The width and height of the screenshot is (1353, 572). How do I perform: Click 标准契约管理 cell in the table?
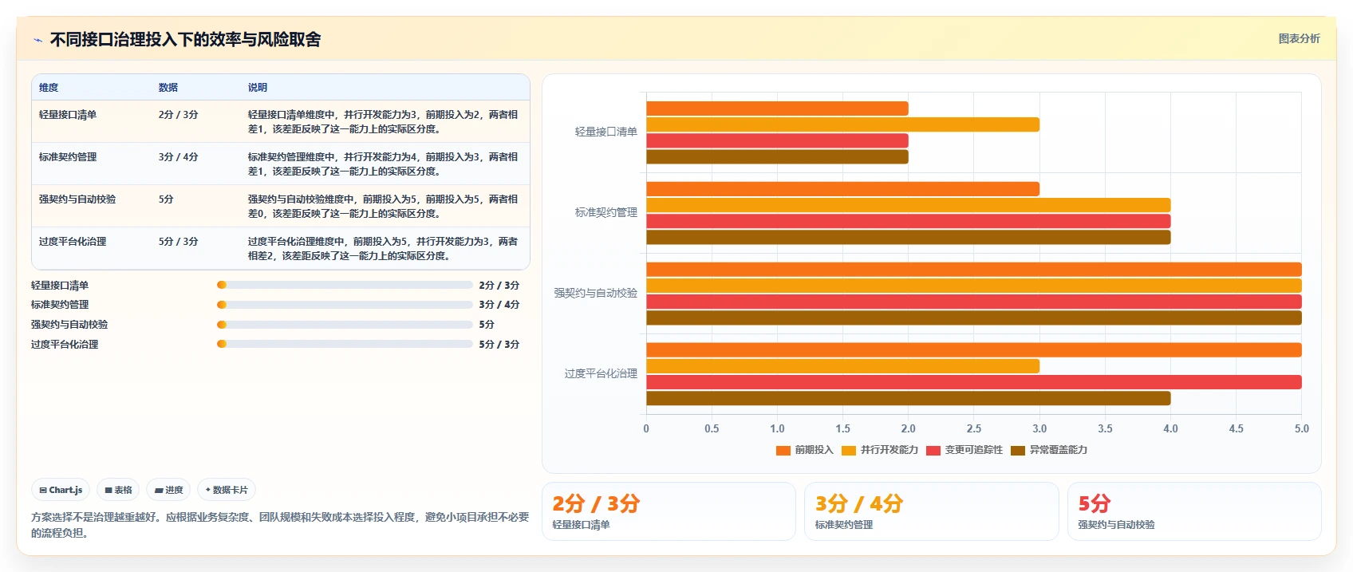68,157
